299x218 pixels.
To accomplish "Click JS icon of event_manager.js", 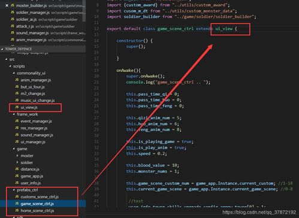I will click(x=17, y=121).
